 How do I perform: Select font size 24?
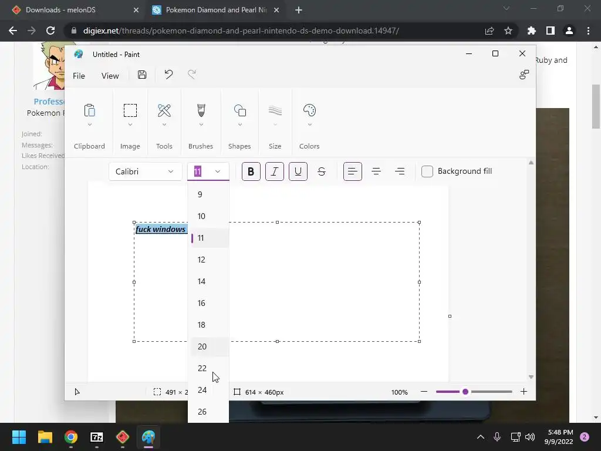click(208, 390)
